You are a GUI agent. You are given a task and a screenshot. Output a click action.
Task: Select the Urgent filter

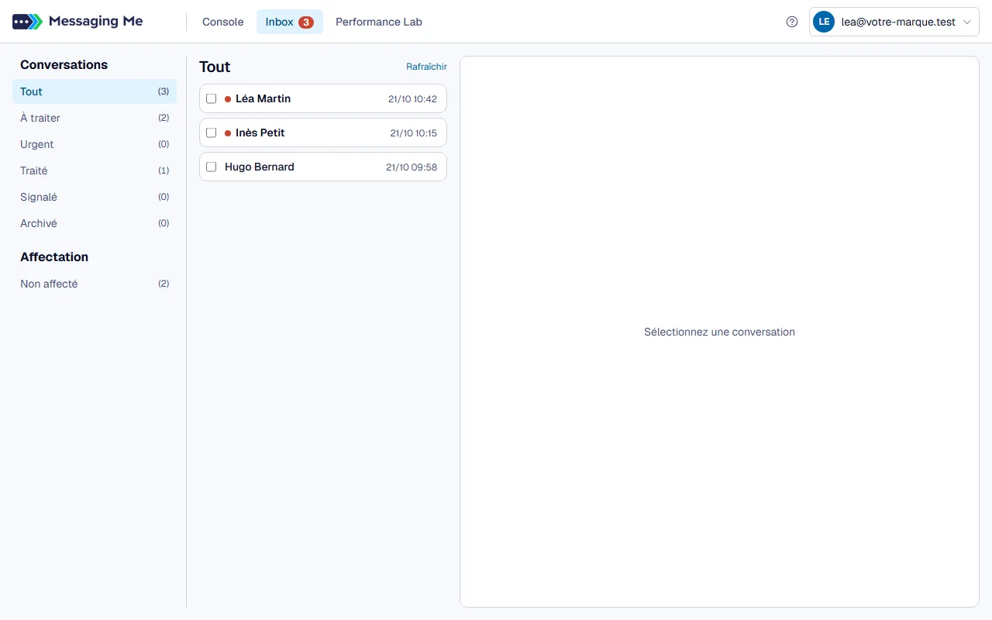pos(95,144)
